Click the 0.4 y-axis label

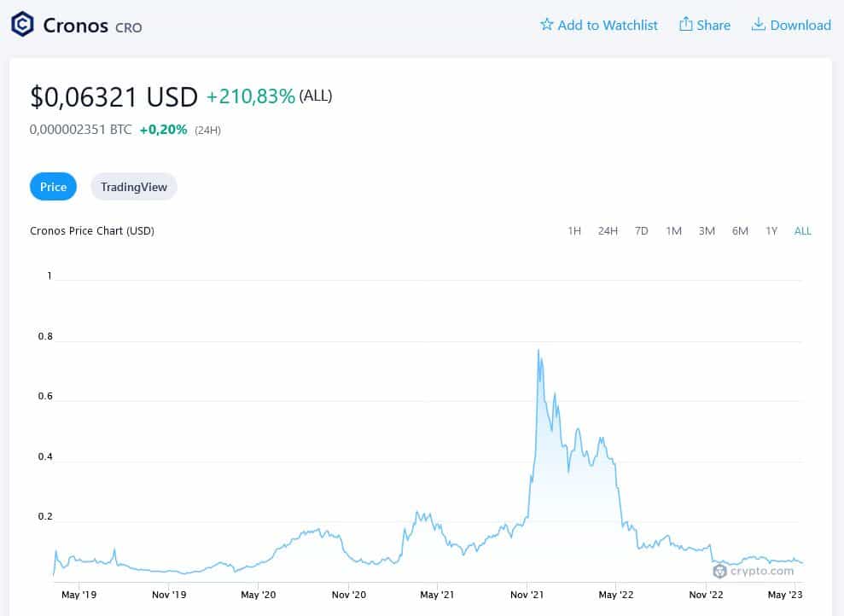point(45,456)
